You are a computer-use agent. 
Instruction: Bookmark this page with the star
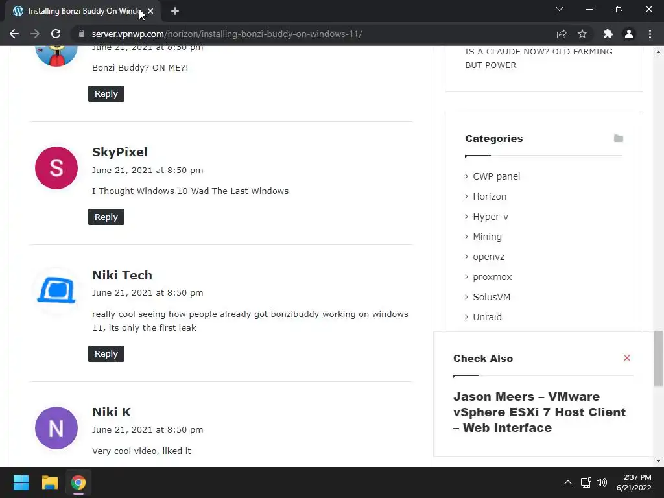(x=582, y=34)
